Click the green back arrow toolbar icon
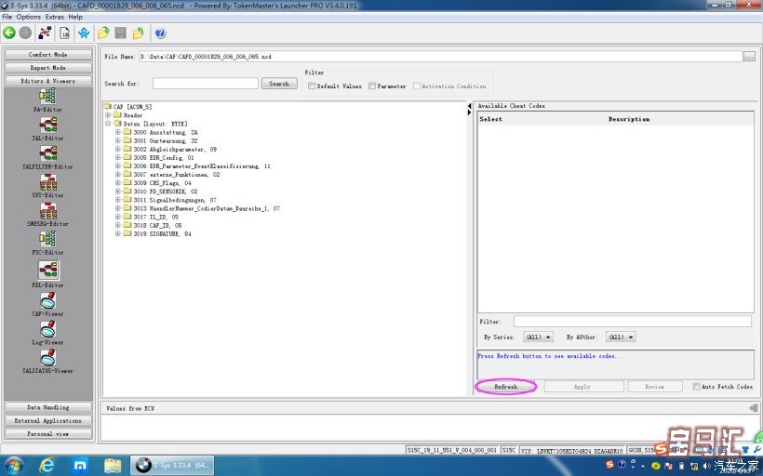 click(x=9, y=33)
